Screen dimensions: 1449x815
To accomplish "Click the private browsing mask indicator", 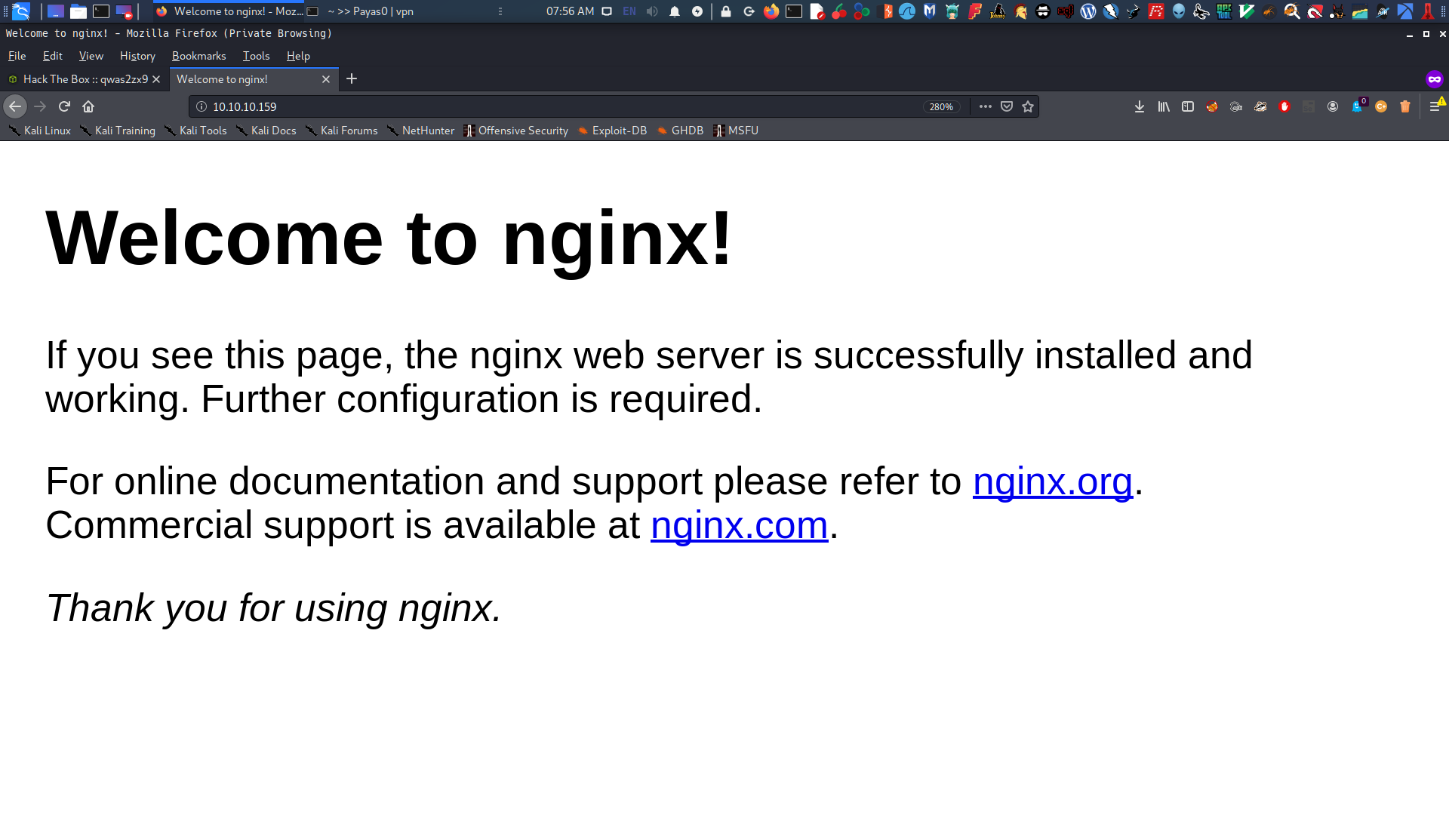I will pos(1435,78).
